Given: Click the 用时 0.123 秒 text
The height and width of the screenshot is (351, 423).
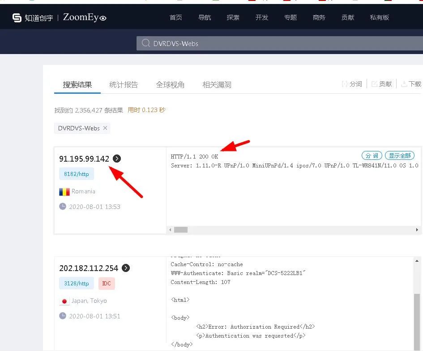Looking at the screenshot, I should [146, 110].
